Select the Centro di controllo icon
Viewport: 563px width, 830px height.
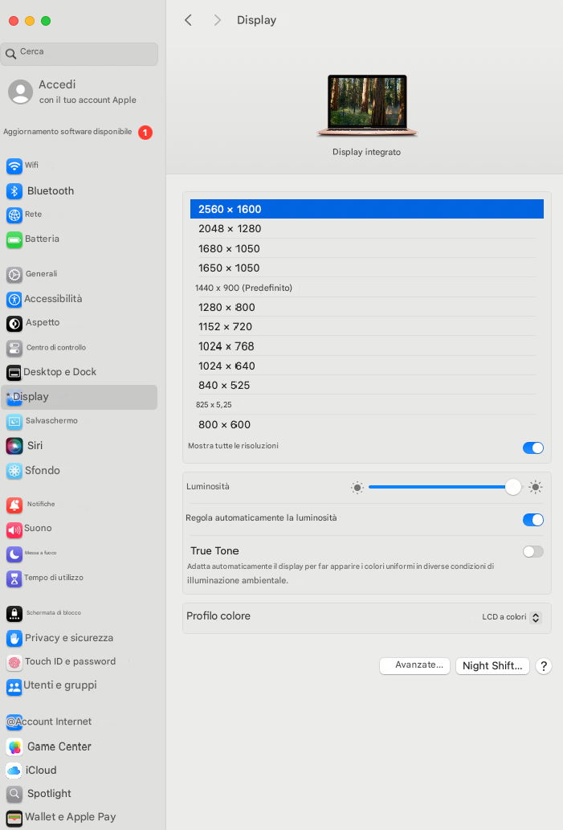click(14, 348)
